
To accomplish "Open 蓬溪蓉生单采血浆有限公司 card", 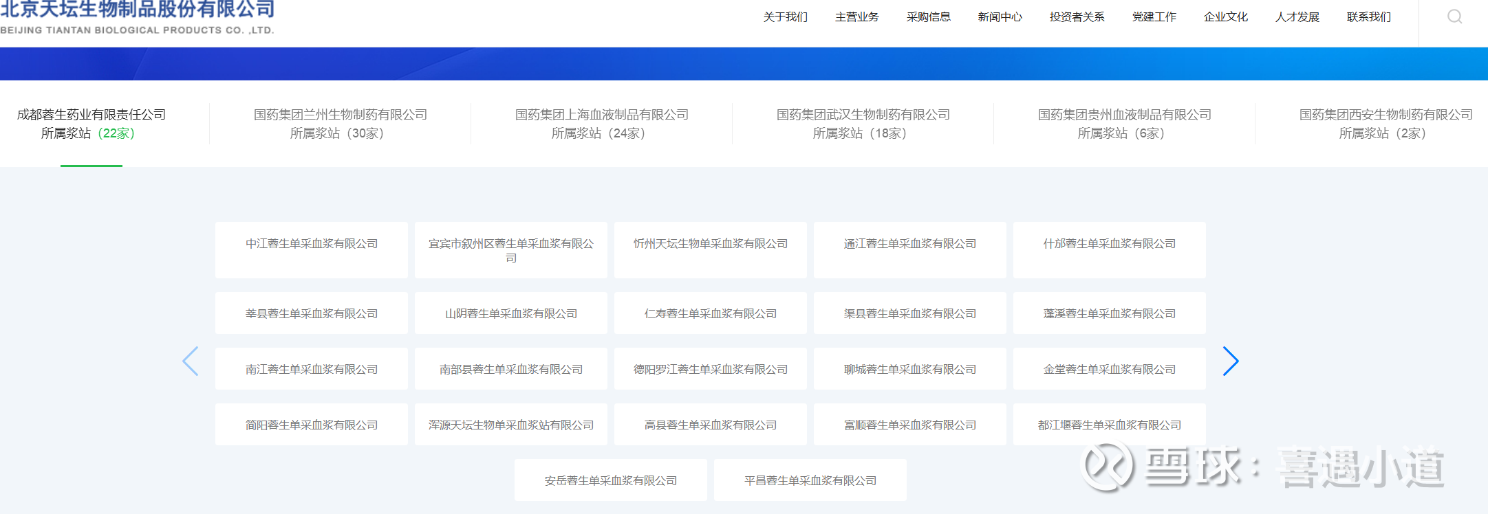I will 1110,313.
